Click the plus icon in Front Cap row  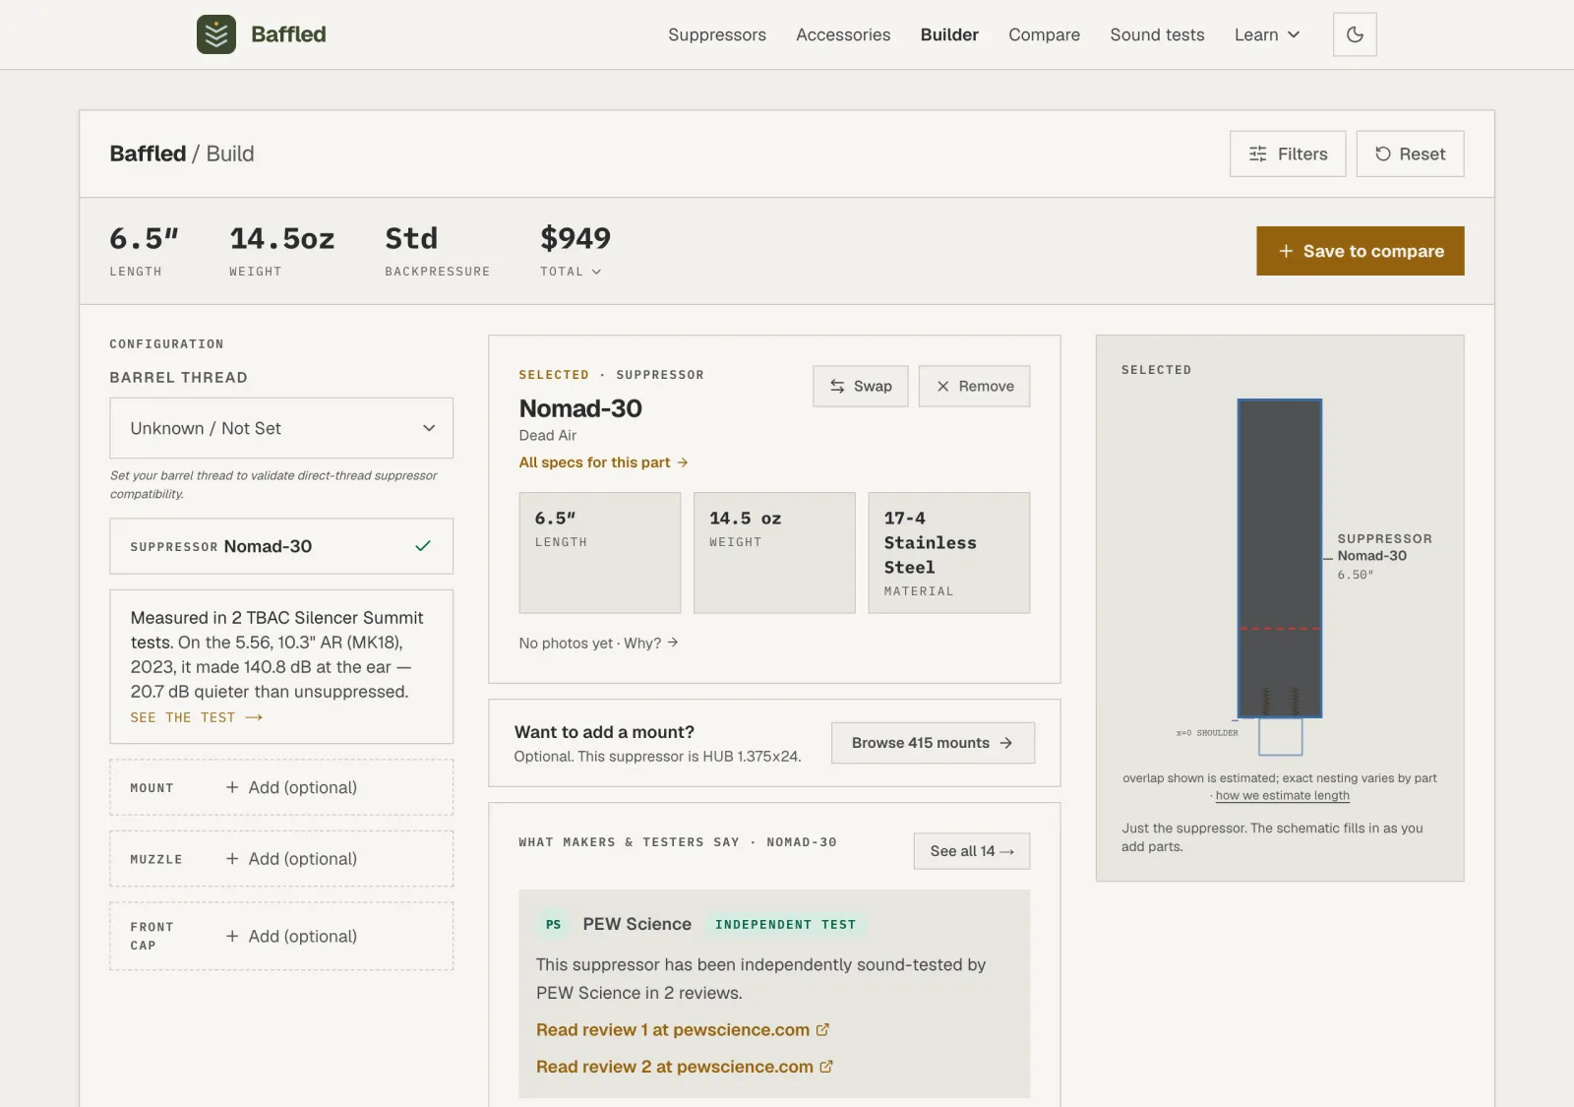point(232,936)
